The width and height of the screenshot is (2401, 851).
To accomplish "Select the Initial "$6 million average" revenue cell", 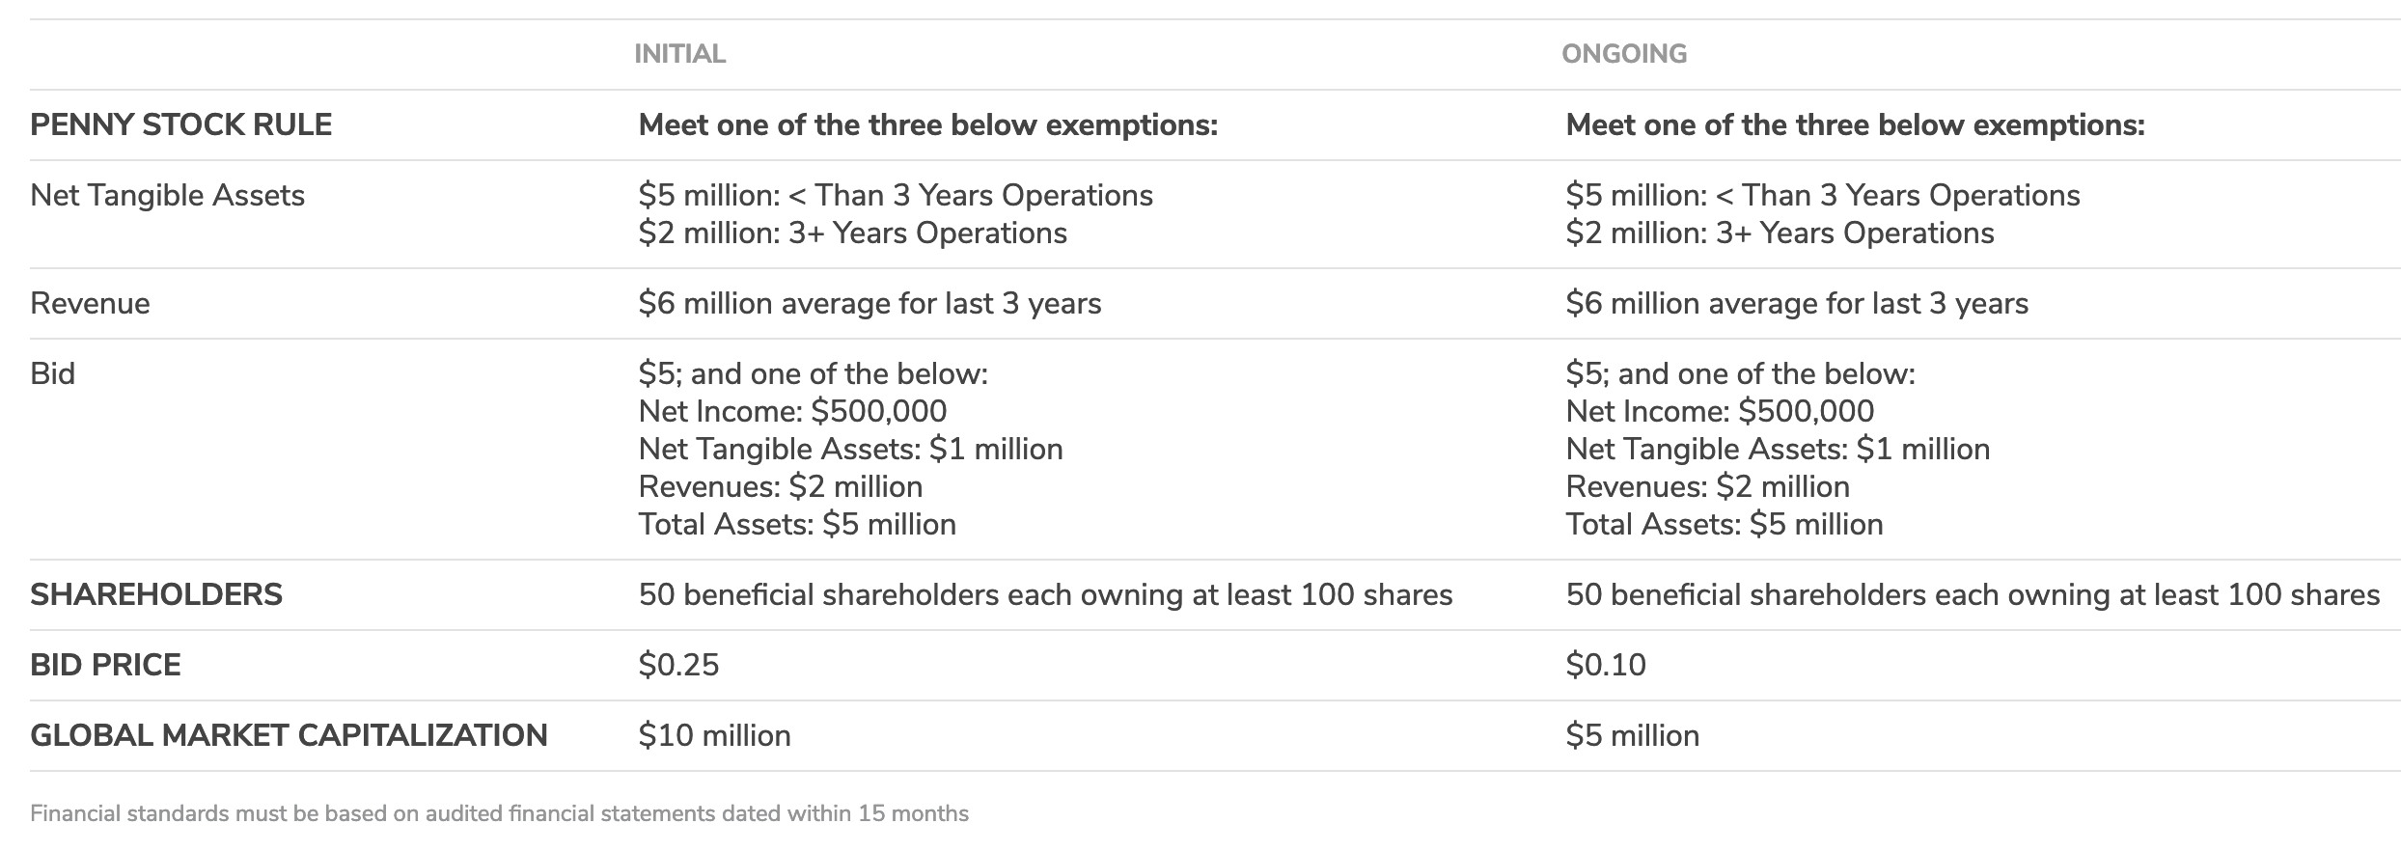I will 869,304.
